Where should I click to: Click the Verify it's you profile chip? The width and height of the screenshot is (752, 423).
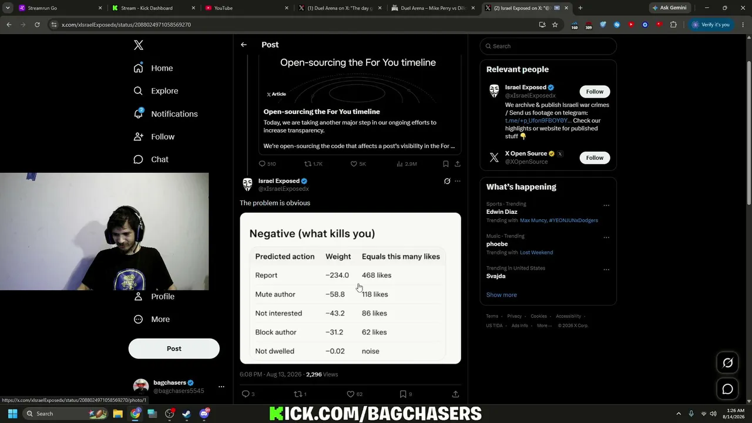click(x=711, y=25)
